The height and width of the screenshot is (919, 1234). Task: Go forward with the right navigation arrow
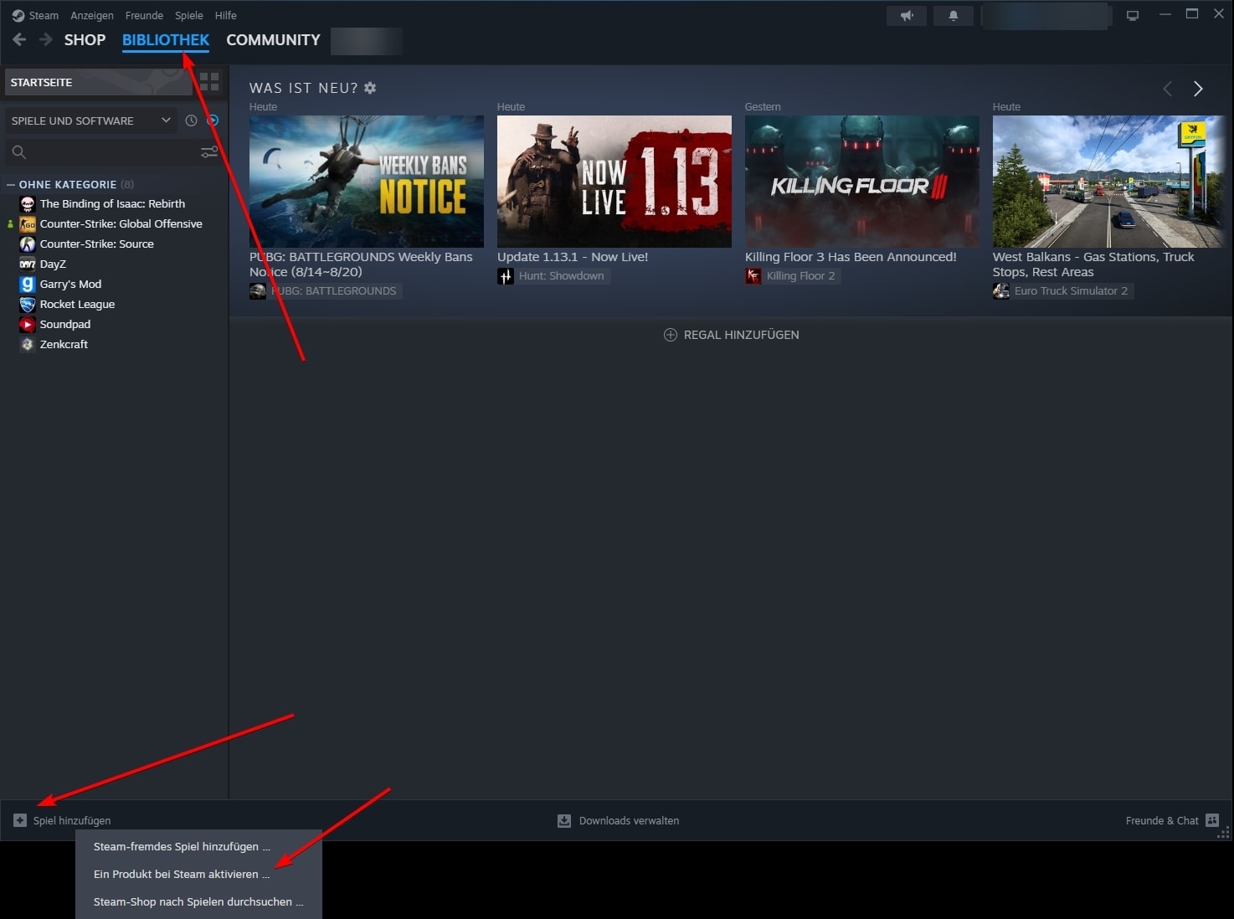[x=46, y=39]
